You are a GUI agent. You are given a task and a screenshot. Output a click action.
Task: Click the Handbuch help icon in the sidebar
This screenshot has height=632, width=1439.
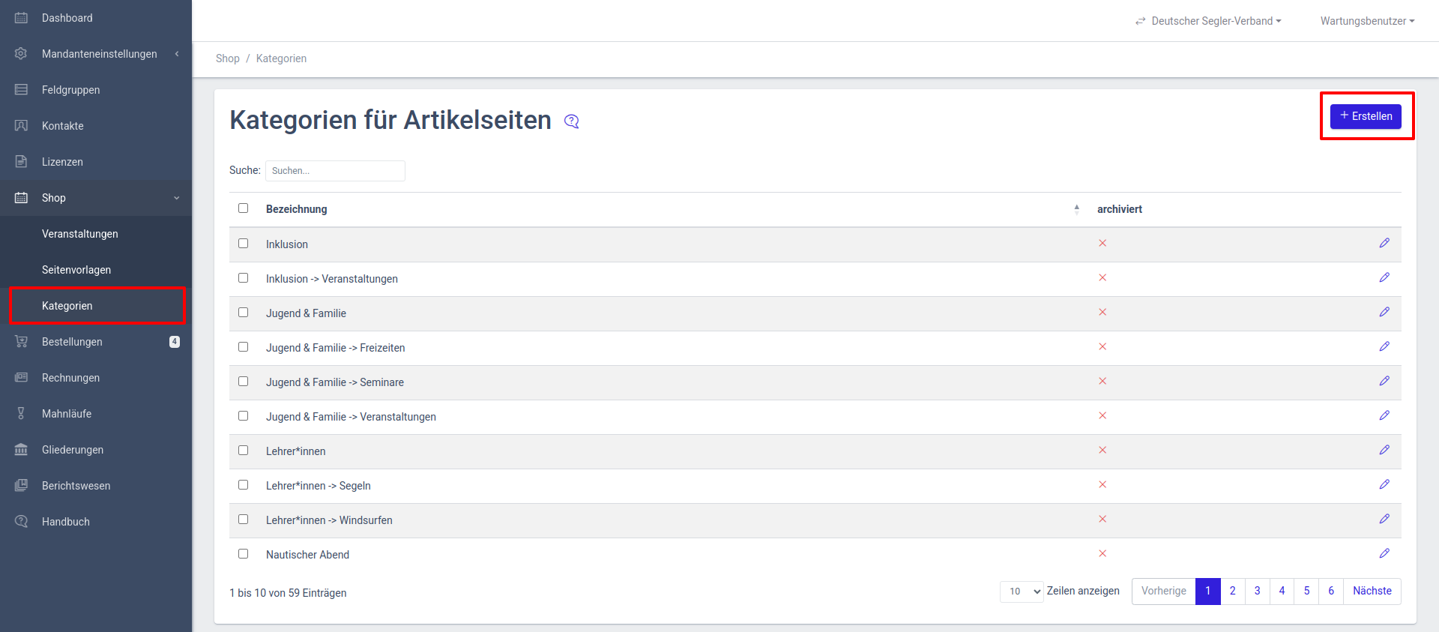point(21,522)
